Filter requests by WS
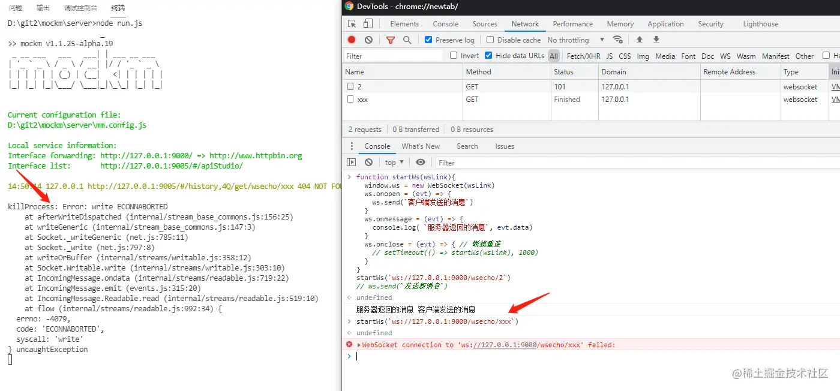The width and height of the screenshot is (840, 391). 725,56
